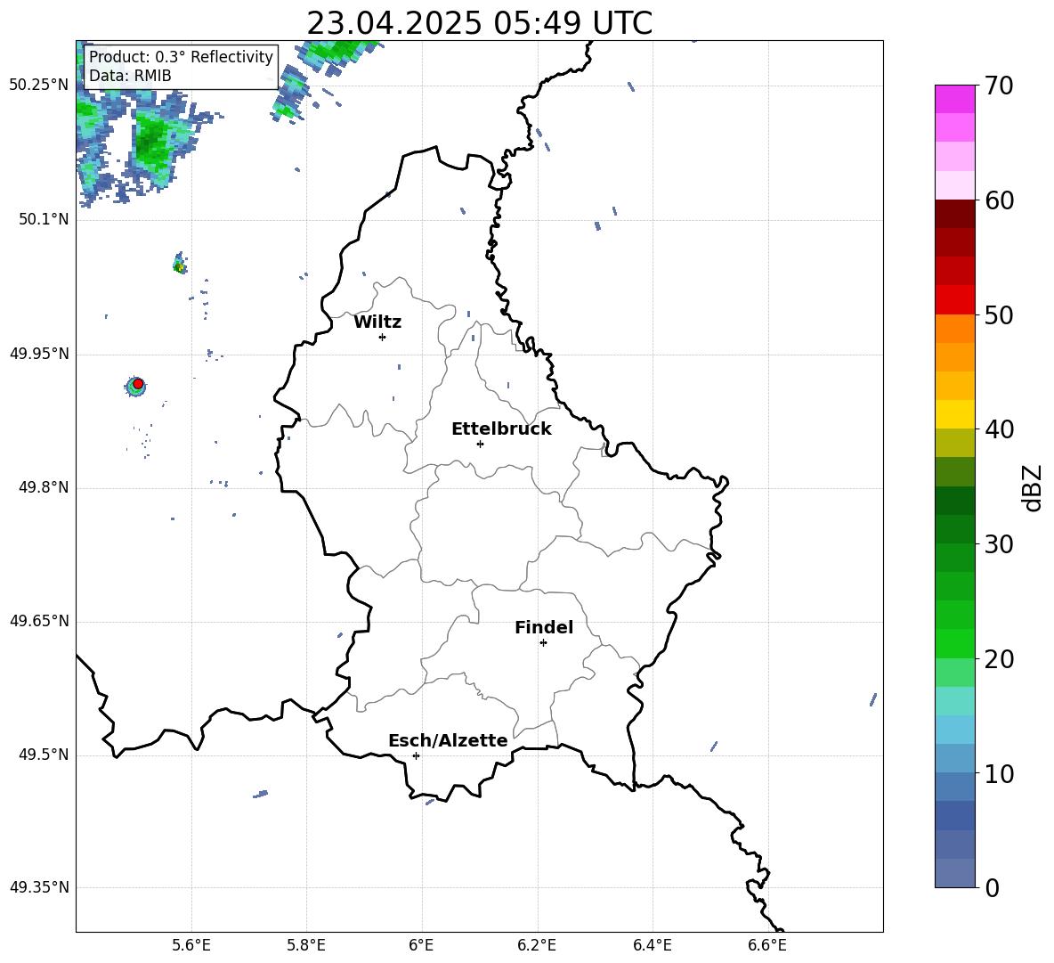Click the yellow colorbar segment above 40

point(955,415)
